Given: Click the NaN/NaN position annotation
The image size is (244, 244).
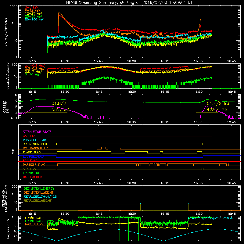Looking at the screenshot, I should tap(61, 110).
